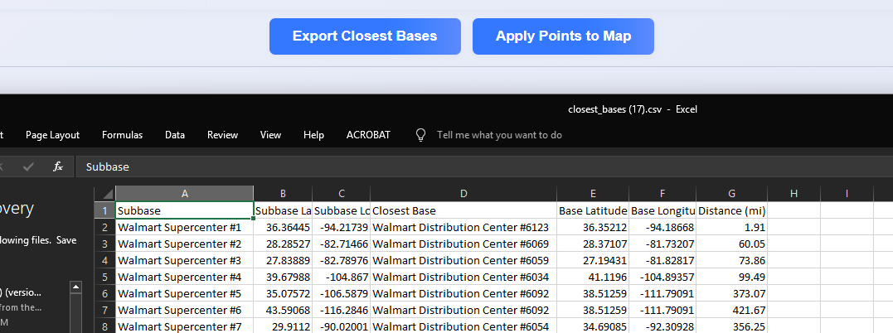Open the Page Layout ribbon tab
The height and width of the screenshot is (333, 893).
coord(52,134)
